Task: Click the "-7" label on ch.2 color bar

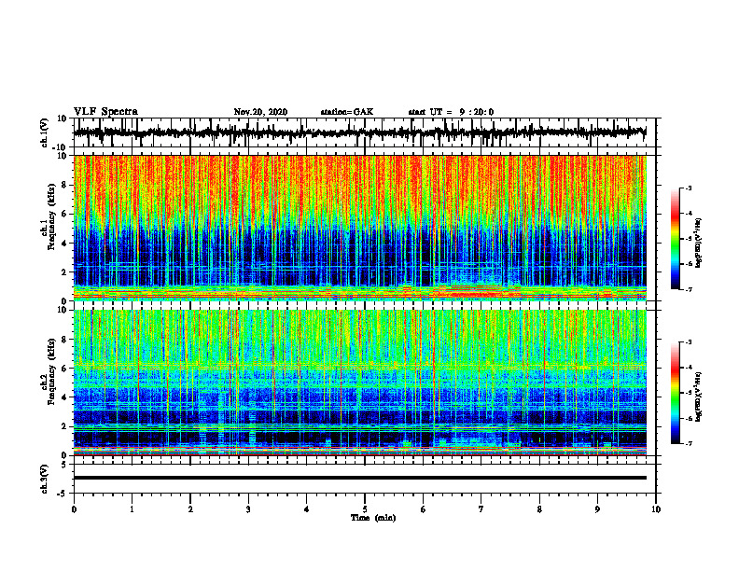Action: [x=689, y=443]
